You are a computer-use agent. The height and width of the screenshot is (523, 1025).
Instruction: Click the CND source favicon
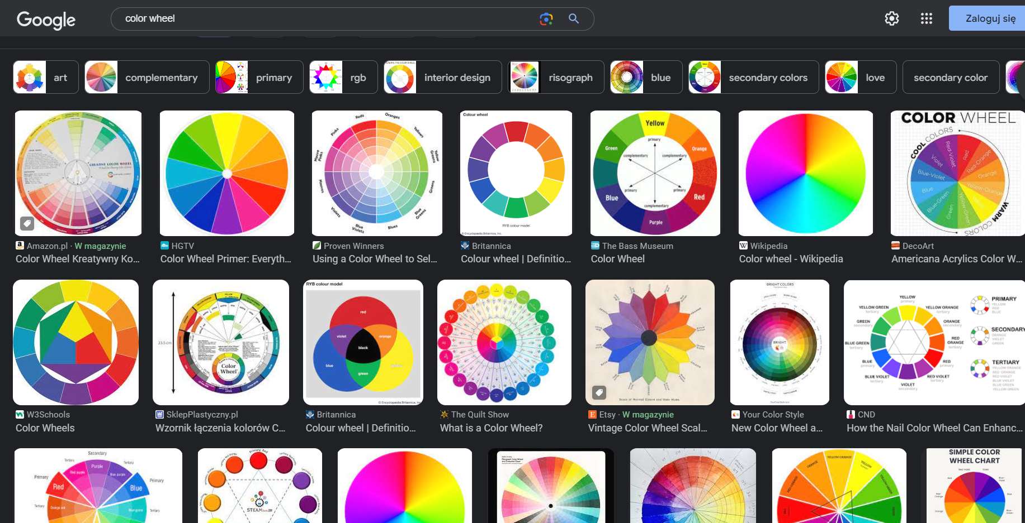[x=851, y=414]
